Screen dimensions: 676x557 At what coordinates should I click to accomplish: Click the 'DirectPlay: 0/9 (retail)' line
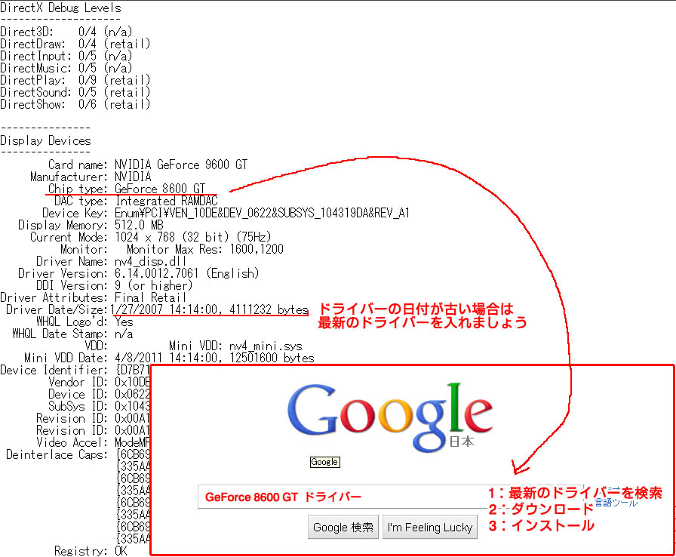[x=75, y=80]
